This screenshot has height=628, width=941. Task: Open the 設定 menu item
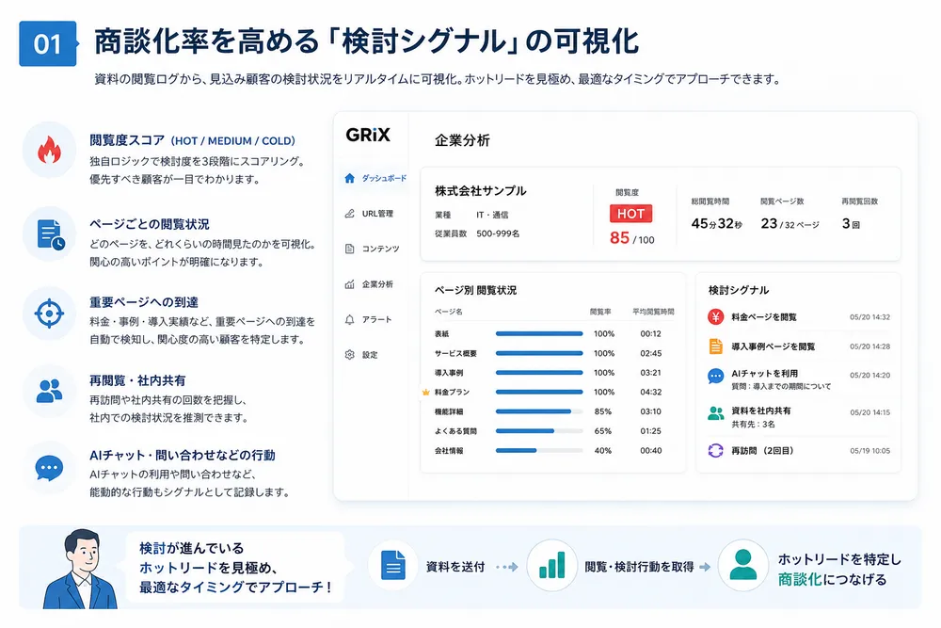[361, 355]
